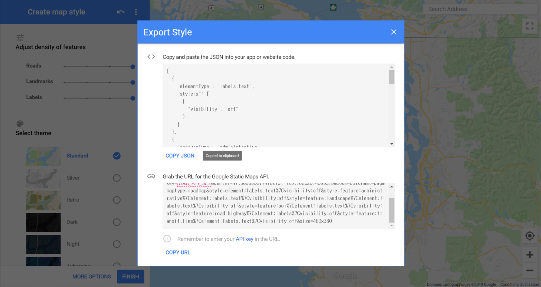Open Conditions d'utilisation link
This screenshot has width=541, height=287.
coord(520,285)
